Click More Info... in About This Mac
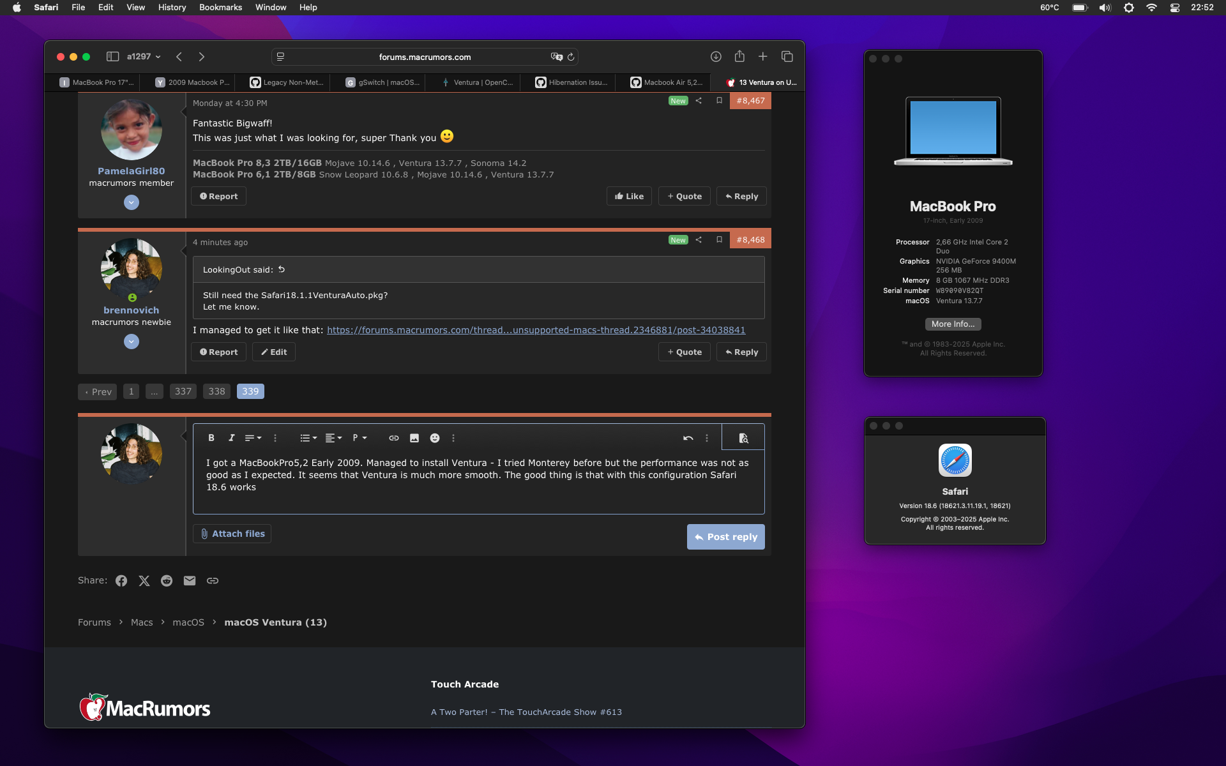1226x766 pixels. click(x=953, y=324)
